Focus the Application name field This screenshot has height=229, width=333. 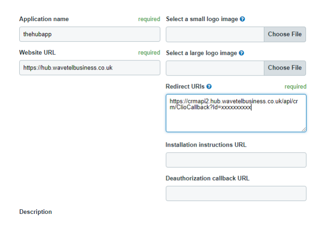click(90, 34)
